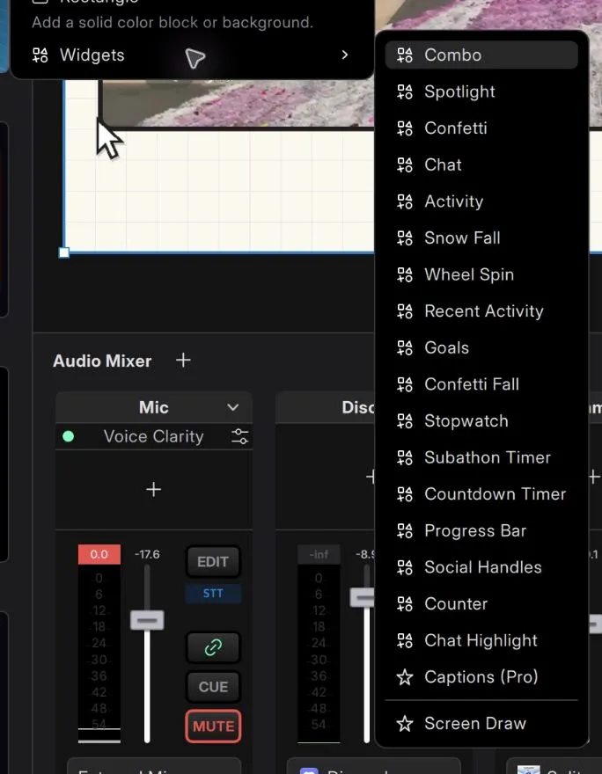Choose Social Handles widget
Screen dimensions: 602x774
481,567
